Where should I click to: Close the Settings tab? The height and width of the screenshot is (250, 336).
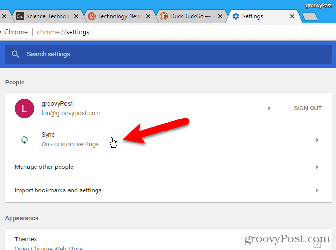[x=292, y=16]
